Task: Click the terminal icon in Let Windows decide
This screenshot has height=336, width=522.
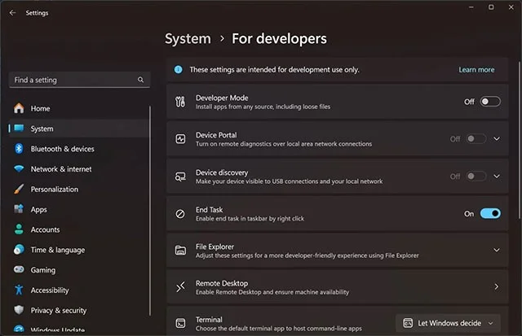Action: (x=408, y=323)
